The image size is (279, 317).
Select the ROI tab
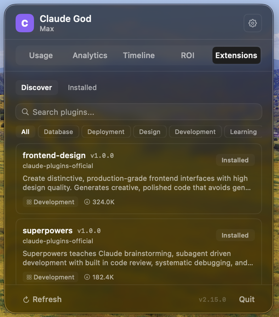click(187, 55)
